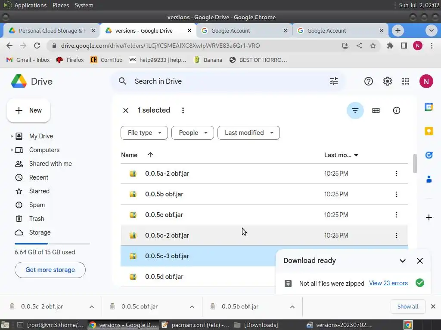441x330 pixels.
Task: Expand the Computers tree arrow
Action: click(12, 150)
